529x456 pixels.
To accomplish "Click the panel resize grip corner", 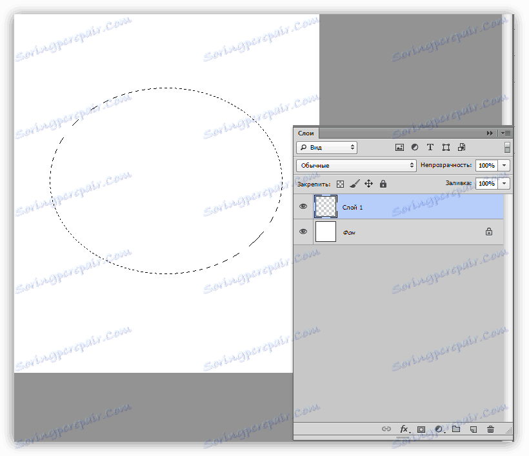I will tap(509, 430).
